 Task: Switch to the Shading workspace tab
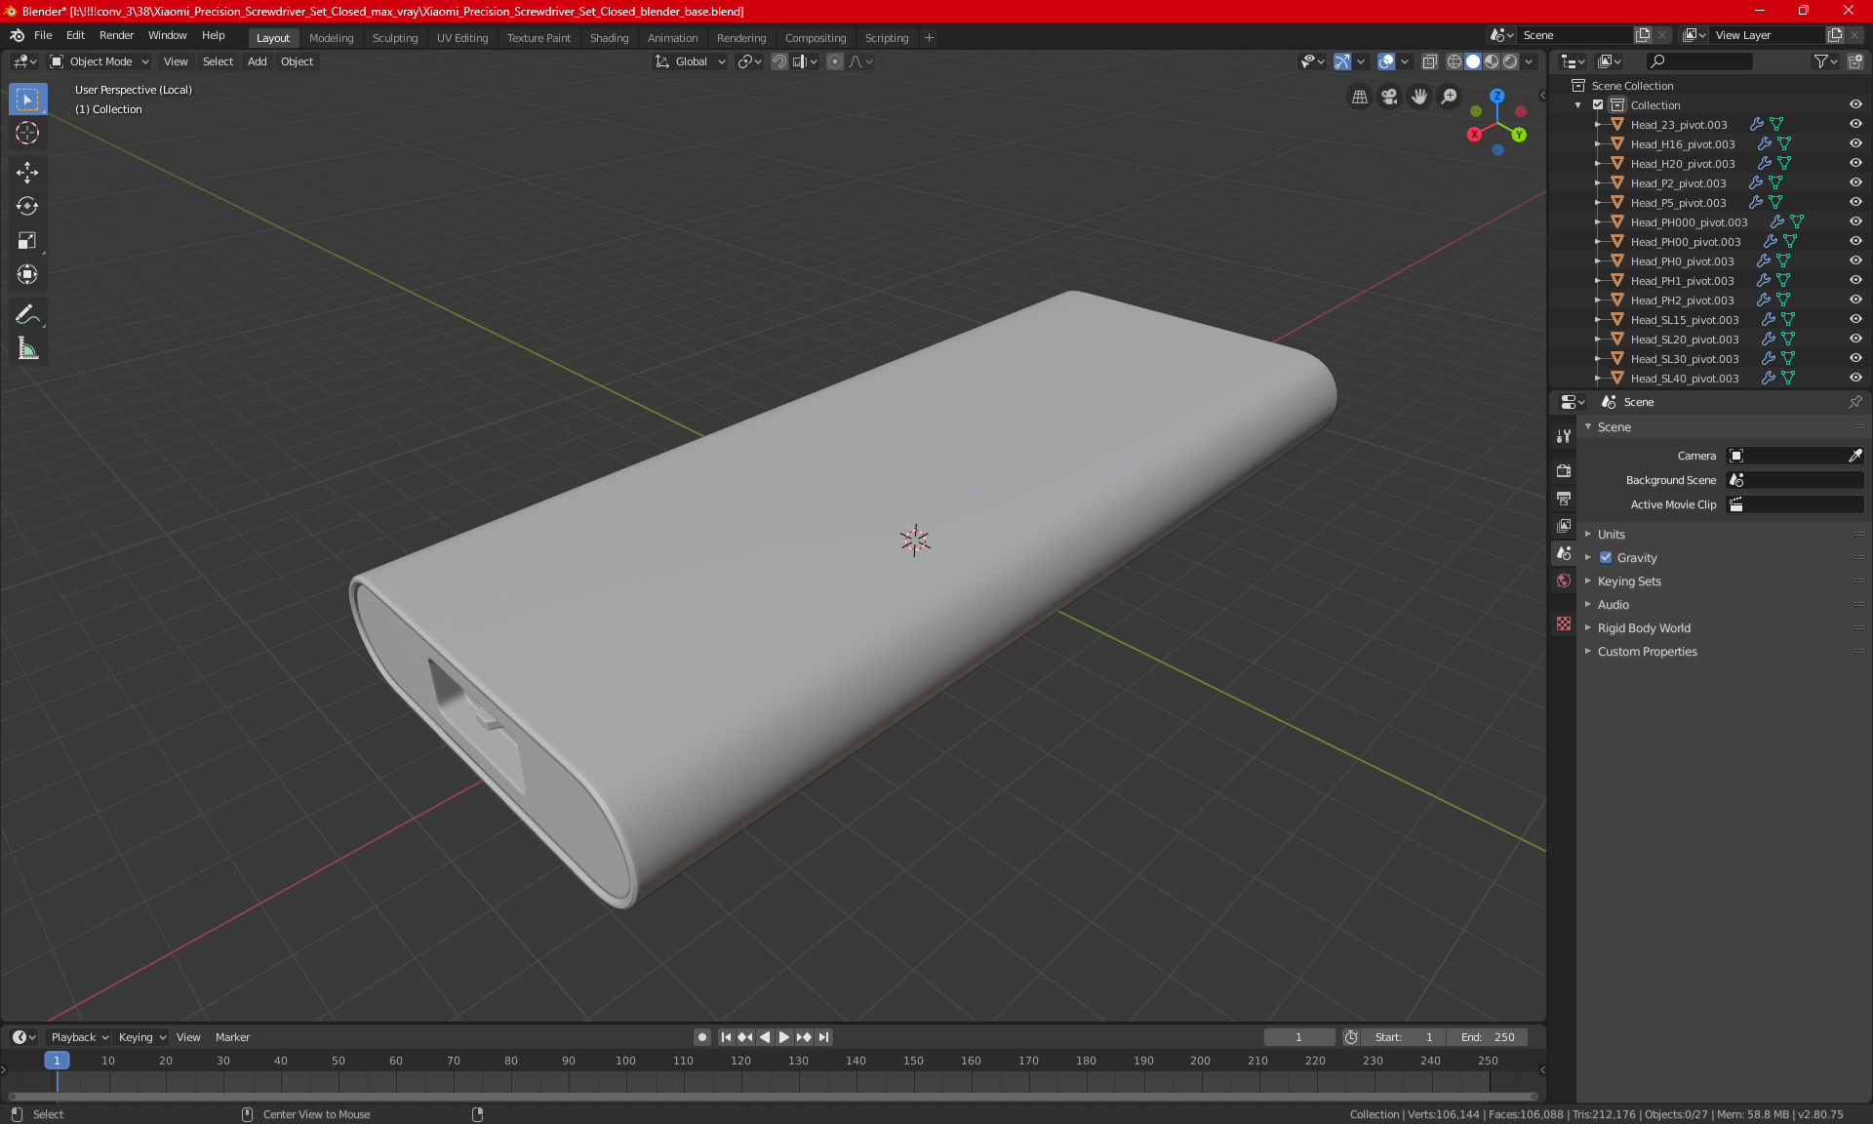tap(609, 38)
